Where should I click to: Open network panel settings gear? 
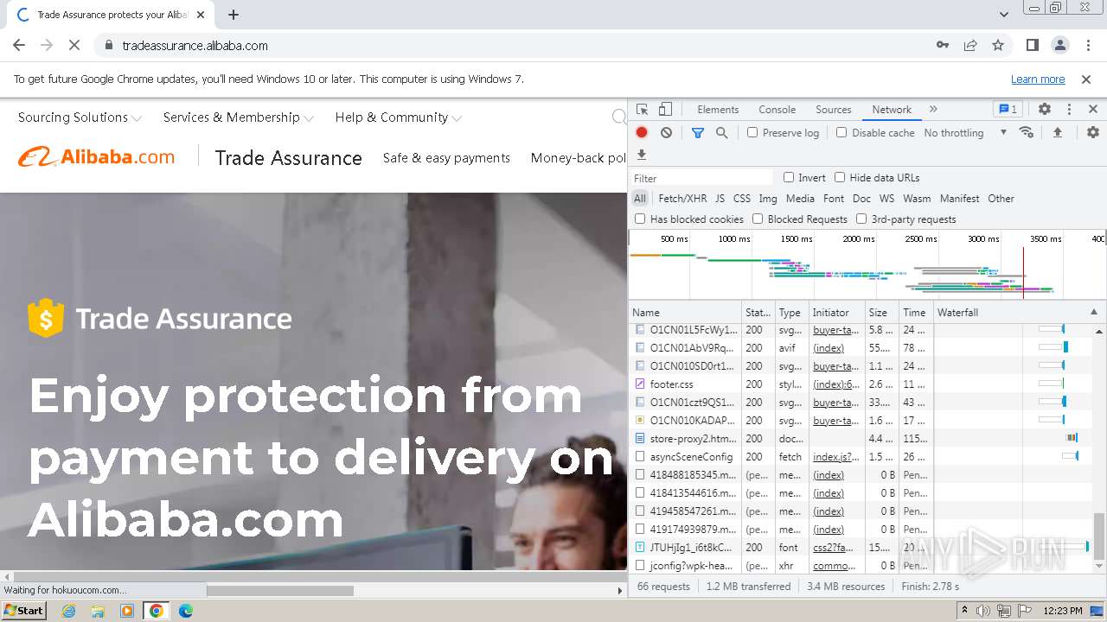1093,132
